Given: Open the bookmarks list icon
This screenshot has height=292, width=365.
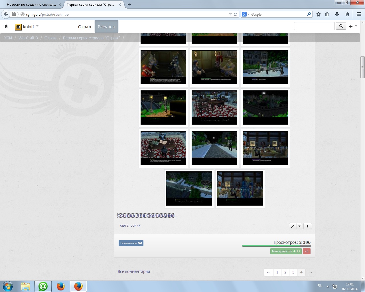Looking at the screenshot, I should tap(327, 14).
